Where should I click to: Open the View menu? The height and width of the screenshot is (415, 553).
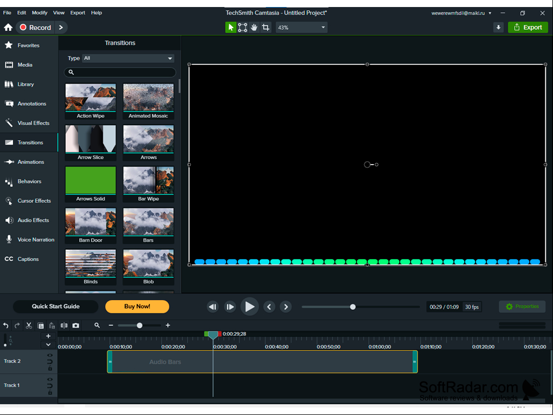coord(59,13)
